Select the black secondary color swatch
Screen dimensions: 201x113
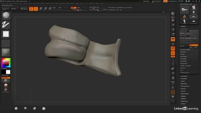(x=3, y=72)
